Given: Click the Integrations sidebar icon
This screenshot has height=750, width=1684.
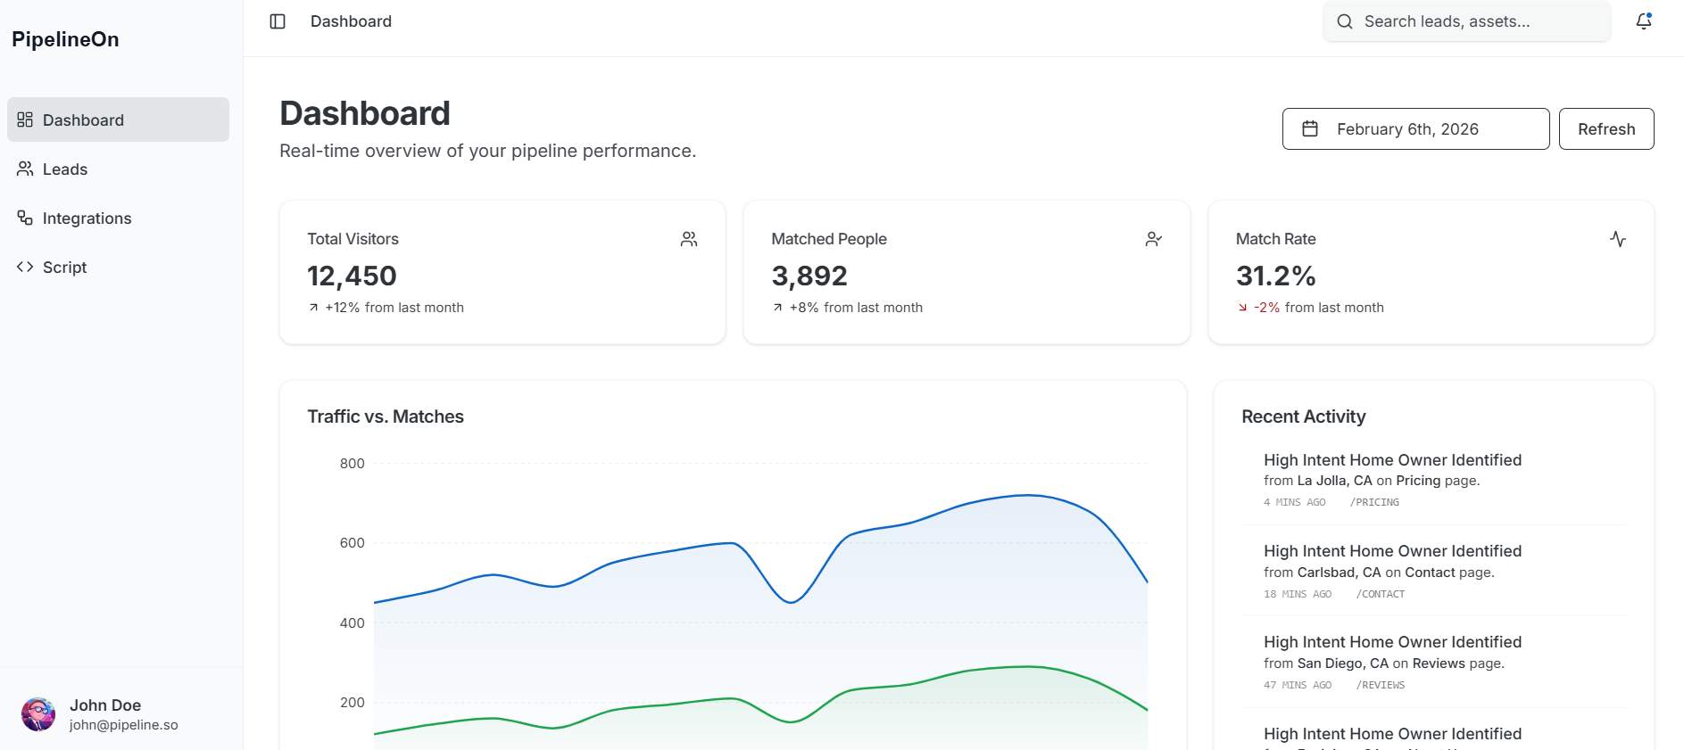Looking at the screenshot, I should (x=25, y=218).
